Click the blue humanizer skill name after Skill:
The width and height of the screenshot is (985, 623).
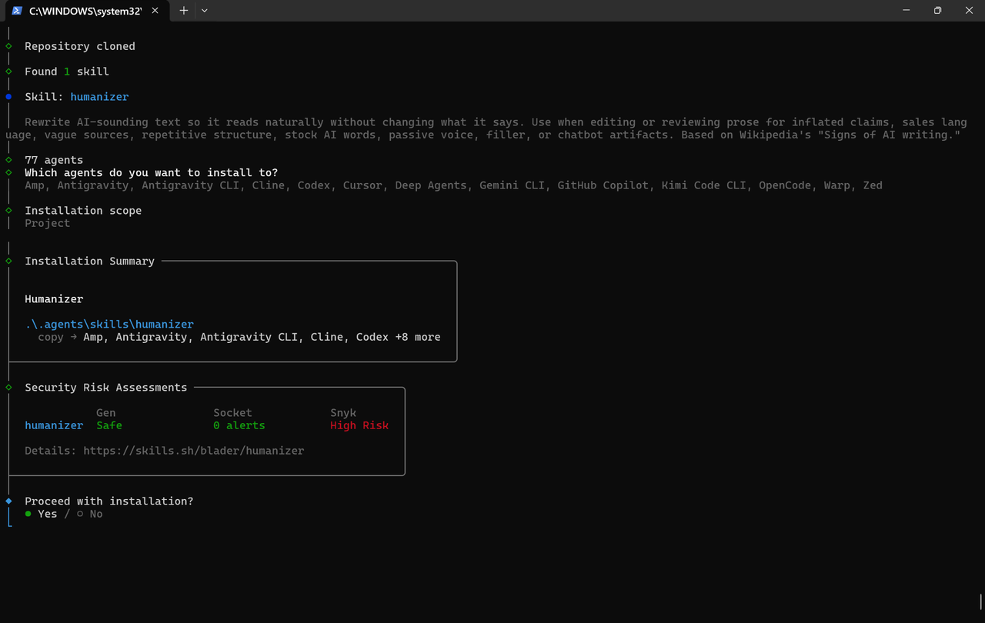[x=99, y=97]
